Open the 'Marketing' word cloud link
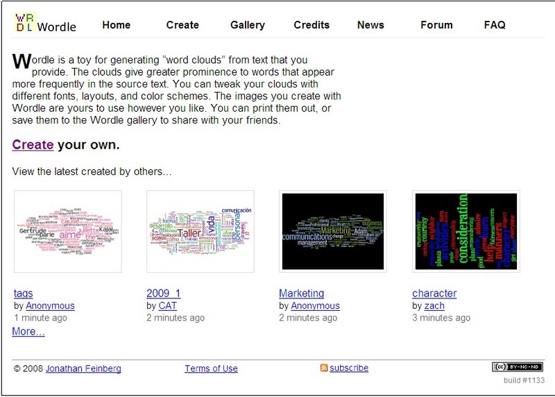 pyautogui.click(x=301, y=293)
